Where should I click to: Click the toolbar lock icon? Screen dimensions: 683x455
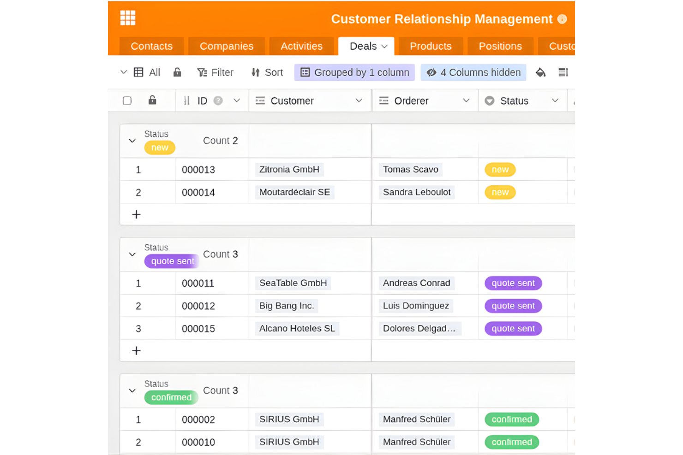(x=177, y=72)
